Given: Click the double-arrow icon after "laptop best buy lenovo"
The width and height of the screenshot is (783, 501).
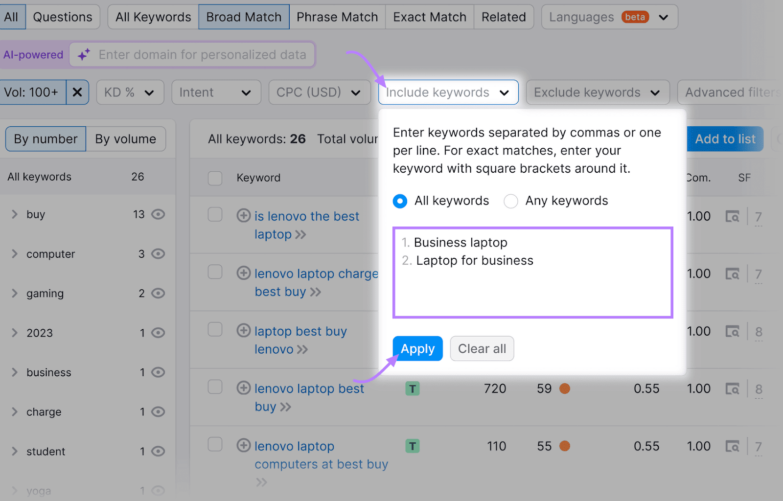Looking at the screenshot, I should [x=302, y=349].
